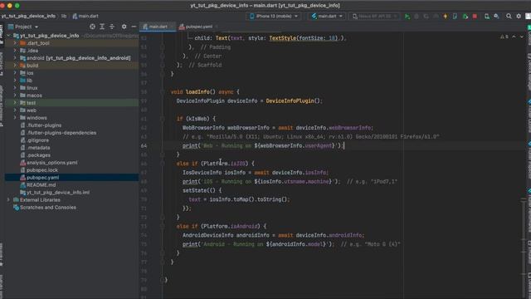Collapse all icon in Project panel header
The height and width of the screenshot is (299, 531).
point(112,27)
